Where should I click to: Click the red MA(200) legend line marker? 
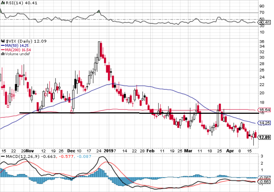pos(2,50)
